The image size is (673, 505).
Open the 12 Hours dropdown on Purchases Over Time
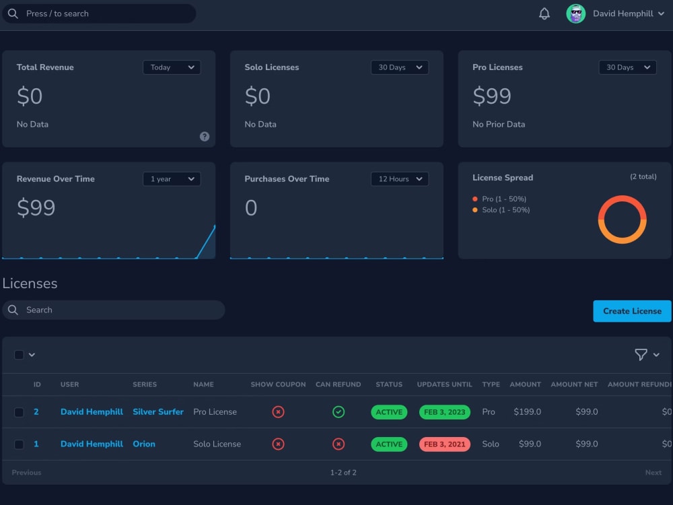399,179
